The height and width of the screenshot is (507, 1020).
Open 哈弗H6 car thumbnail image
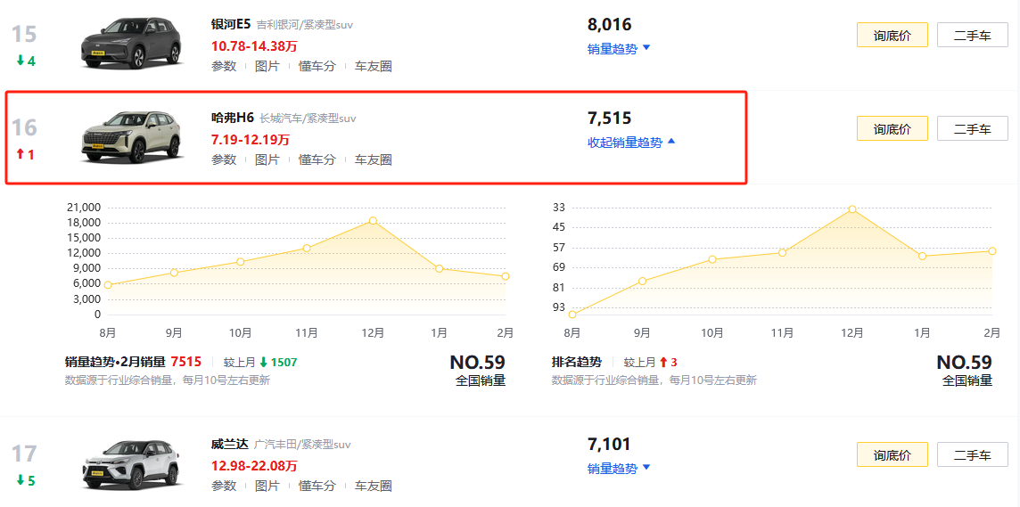(x=131, y=136)
